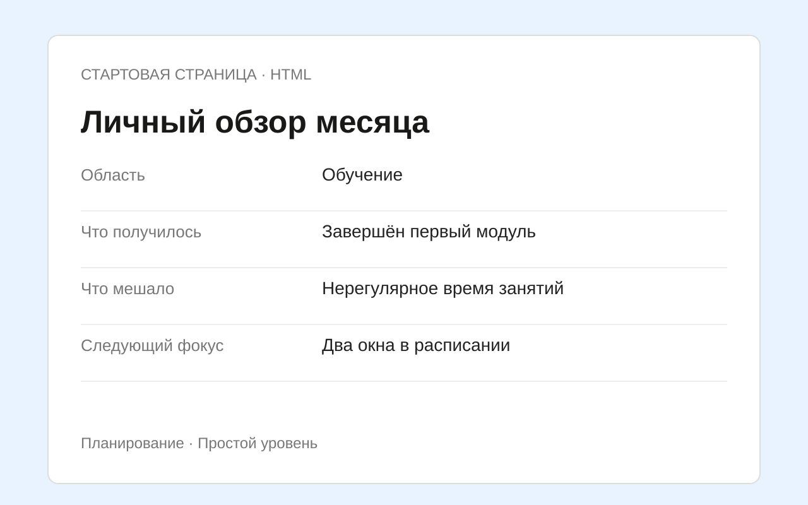Click the heading "Личный обзор месяца"
This screenshot has height=505, width=808.
(255, 122)
